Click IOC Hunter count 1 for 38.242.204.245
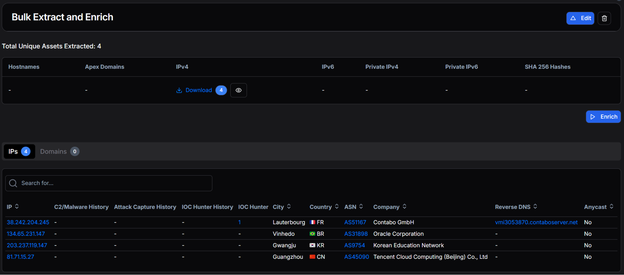 [x=239, y=222]
